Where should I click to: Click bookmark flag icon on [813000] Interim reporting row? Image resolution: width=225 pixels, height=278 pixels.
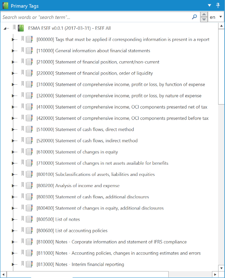coord(22,264)
